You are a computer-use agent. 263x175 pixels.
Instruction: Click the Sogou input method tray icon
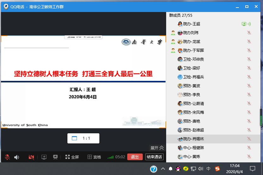pos(217,169)
